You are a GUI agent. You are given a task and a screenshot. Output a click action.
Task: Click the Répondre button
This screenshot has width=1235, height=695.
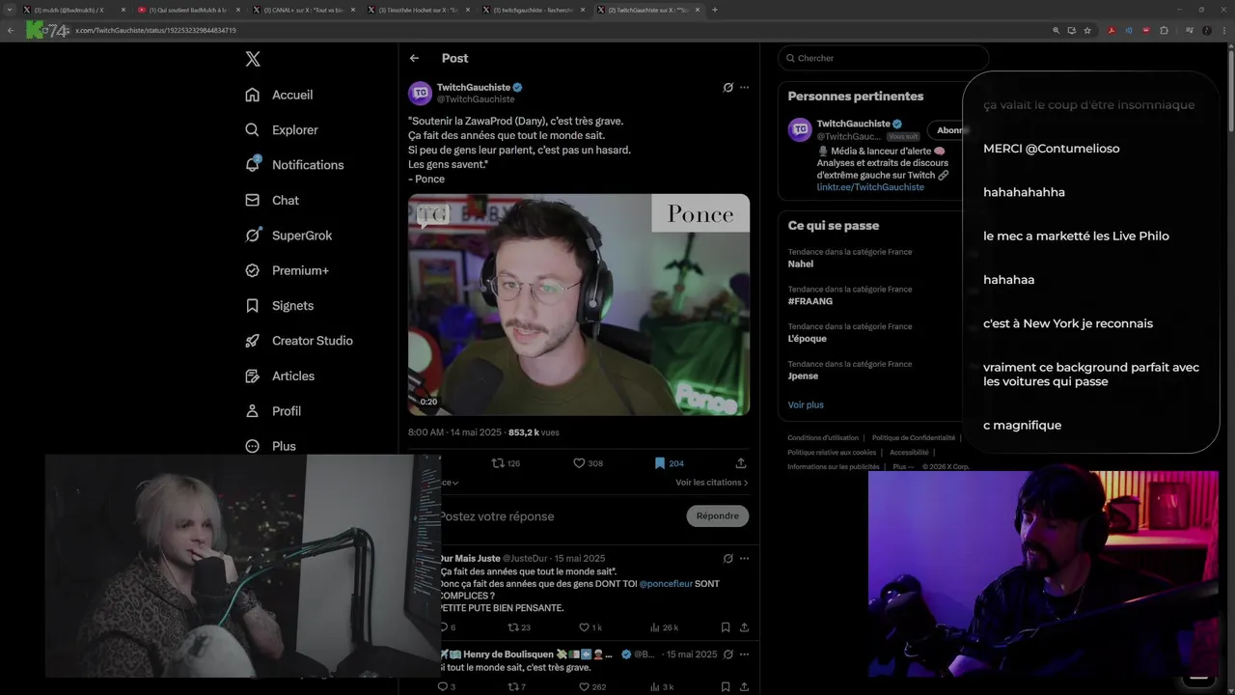(718, 515)
